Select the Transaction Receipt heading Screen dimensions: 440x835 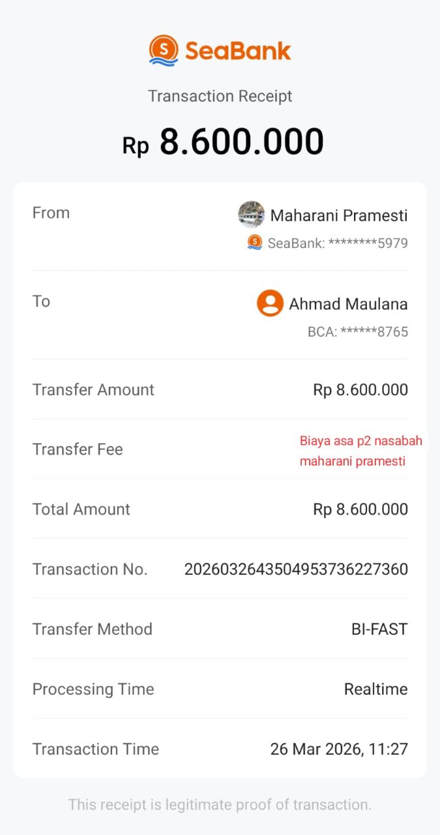click(220, 96)
